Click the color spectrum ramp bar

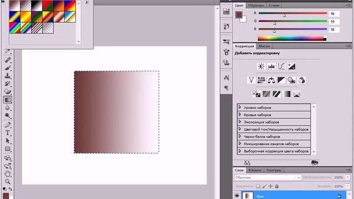(292, 38)
